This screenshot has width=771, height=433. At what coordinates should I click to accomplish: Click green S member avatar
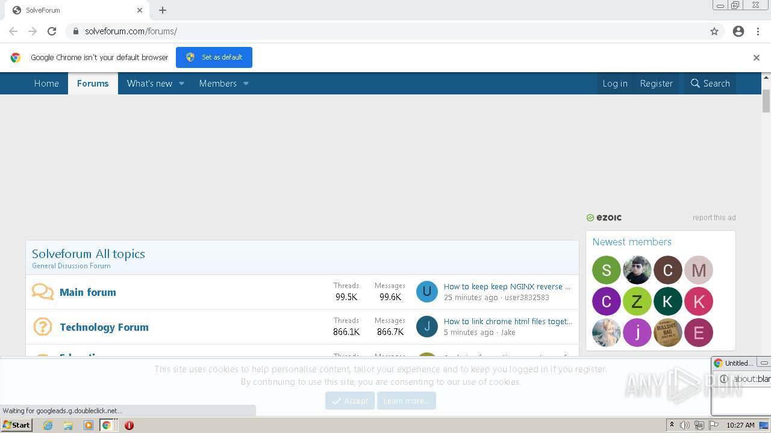click(607, 270)
